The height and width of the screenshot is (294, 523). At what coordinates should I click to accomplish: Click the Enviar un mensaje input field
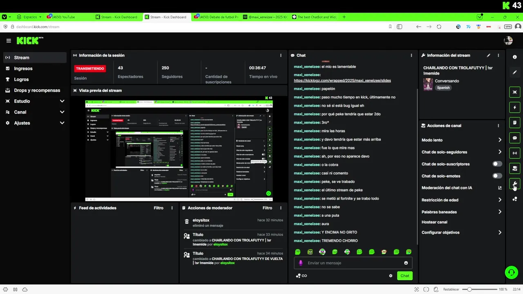click(352, 263)
